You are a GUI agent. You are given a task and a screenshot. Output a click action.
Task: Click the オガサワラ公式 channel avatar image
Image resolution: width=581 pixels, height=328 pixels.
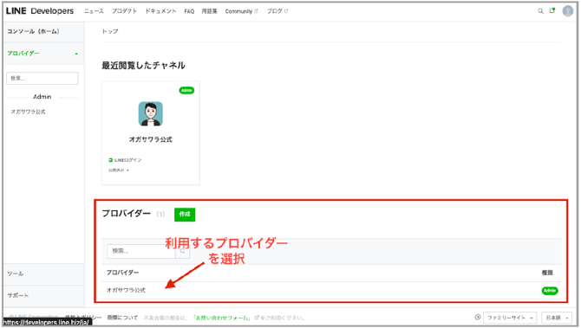tap(150, 114)
